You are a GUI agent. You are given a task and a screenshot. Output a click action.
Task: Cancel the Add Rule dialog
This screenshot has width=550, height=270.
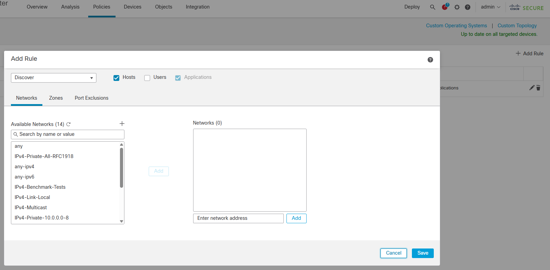tap(393, 253)
